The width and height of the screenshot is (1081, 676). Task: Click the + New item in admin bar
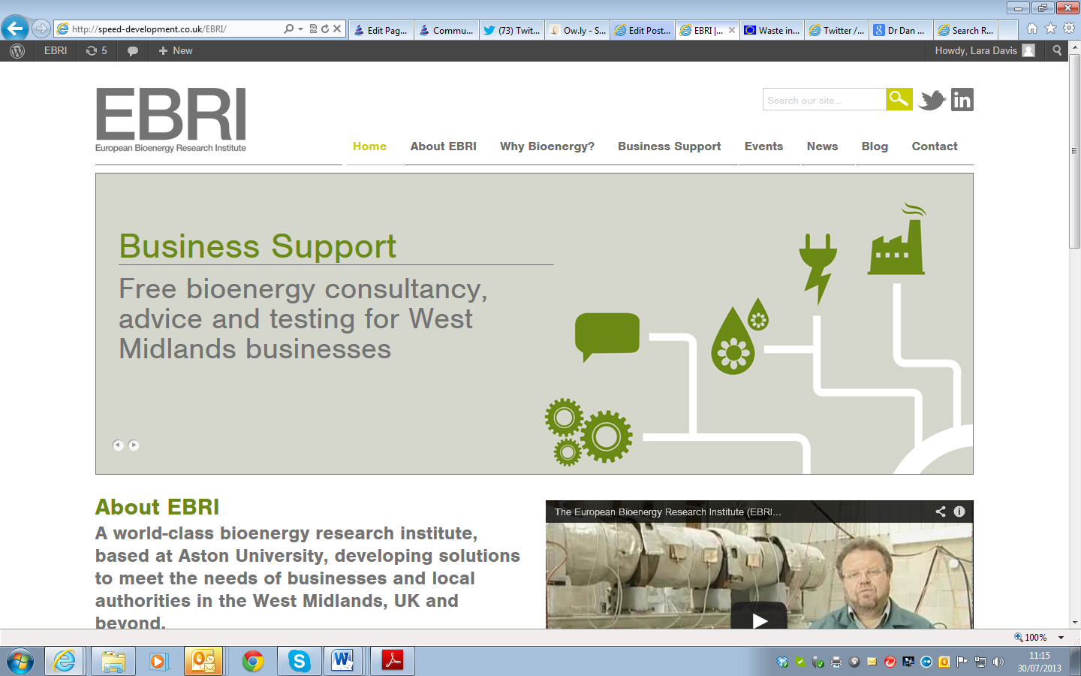point(176,50)
